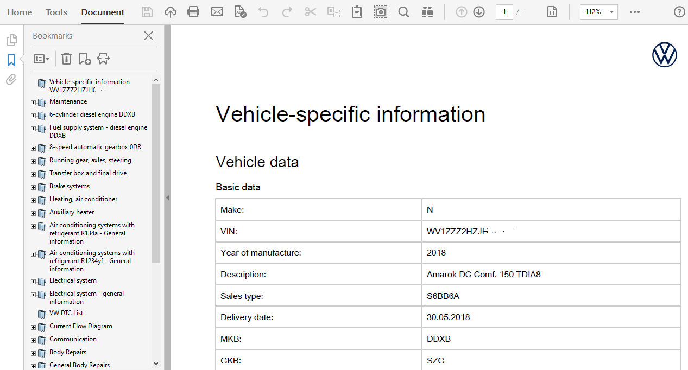Screen dimensions: 688x370
Task: Open the find text magnifier tool
Action: pos(403,12)
